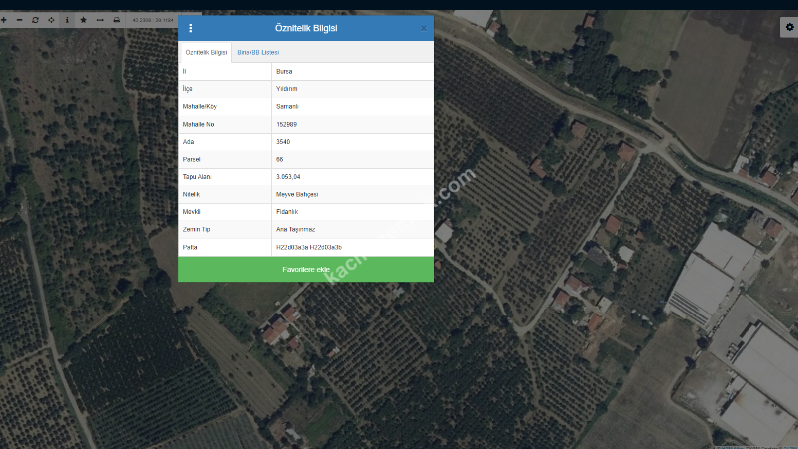Open favorites with the star icon

[x=84, y=20]
